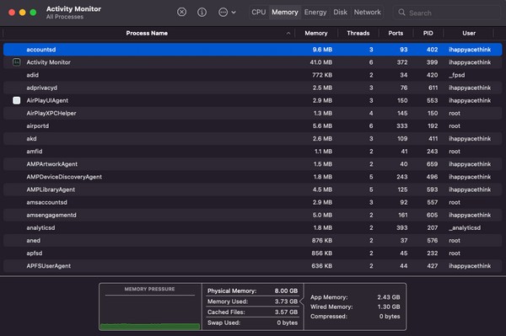Click the Cached Files 3.57 GB value

[286, 312]
